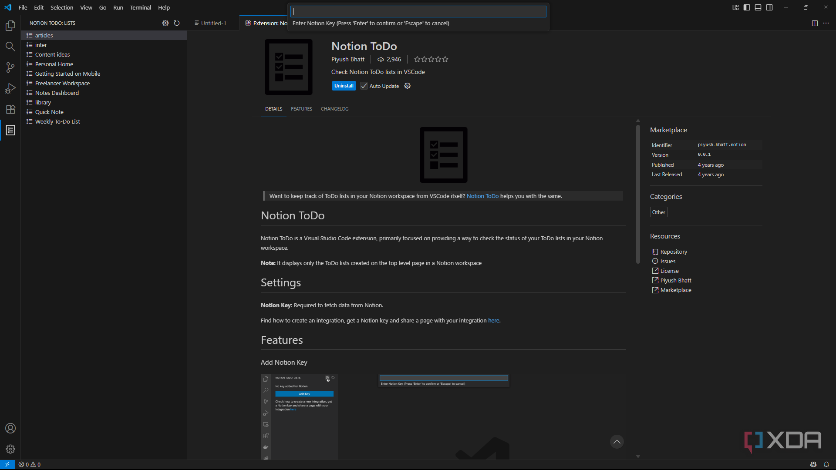Click the Enter Notion Key input field
The image size is (836, 470).
[418, 11]
